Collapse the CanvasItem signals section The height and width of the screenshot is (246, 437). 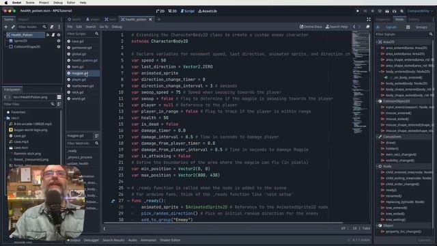pyautogui.click(x=377, y=137)
